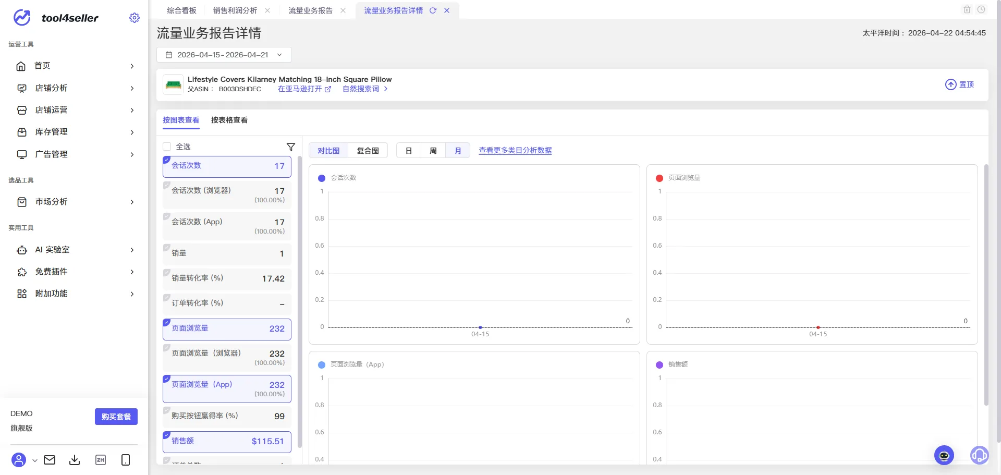This screenshot has width=1001, height=475.
Task: Close the 销售利润分析 tab
Action: pos(267,10)
